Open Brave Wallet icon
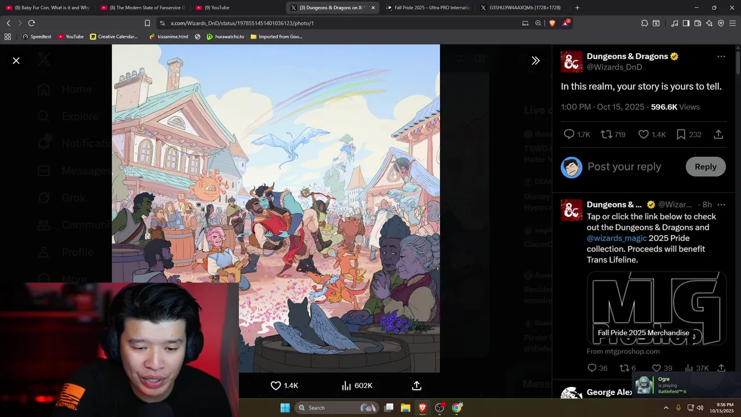 [698, 23]
